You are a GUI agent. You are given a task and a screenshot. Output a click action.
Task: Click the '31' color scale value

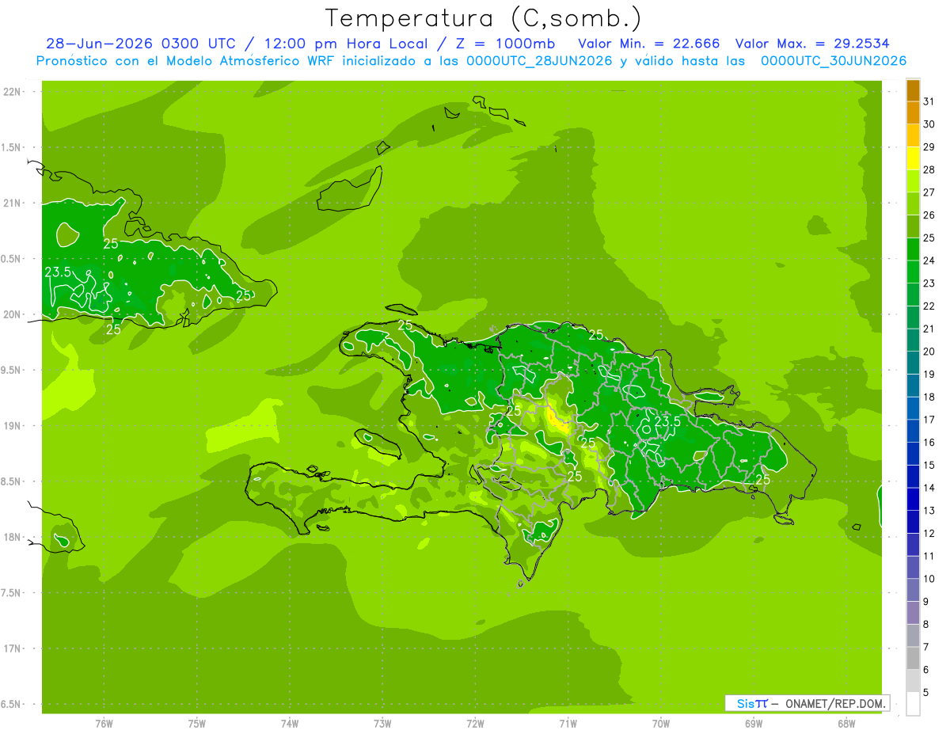click(x=929, y=101)
